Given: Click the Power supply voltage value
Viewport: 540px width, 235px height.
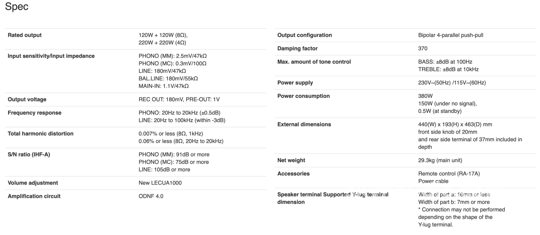Looking at the screenshot, I should (452, 83).
